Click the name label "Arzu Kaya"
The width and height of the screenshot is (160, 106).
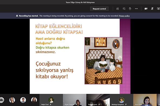pyautogui.click(x=138, y=104)
